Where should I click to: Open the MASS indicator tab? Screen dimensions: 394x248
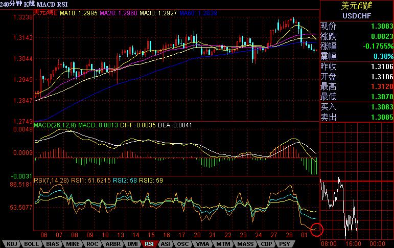pyautogui.click(x=245, y=244)
